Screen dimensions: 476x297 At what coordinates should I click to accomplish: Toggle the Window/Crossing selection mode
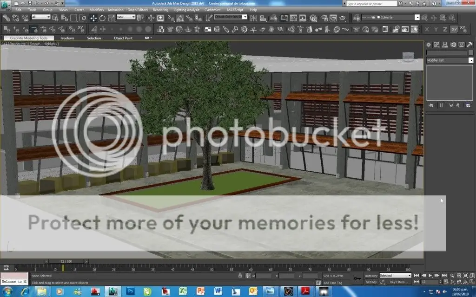tap(82, 18)
